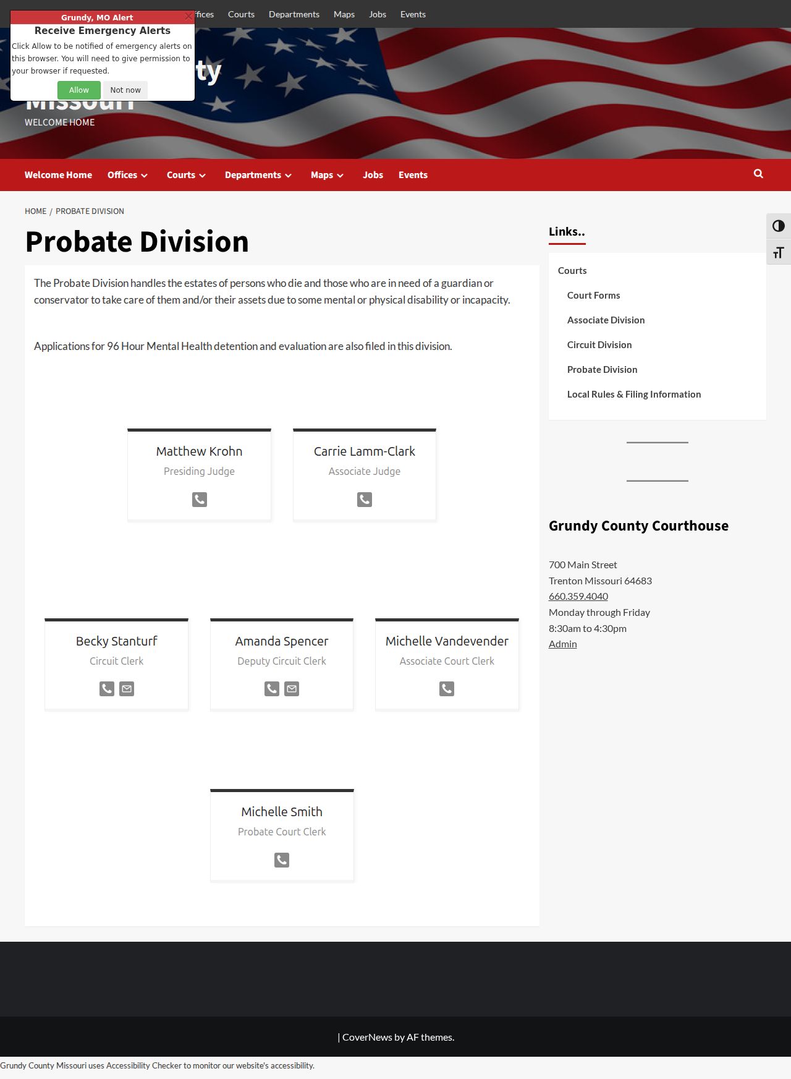This screenshot has width=791, height=1079.
Task: Click Becky Stanturf's email icon
Action: point(127,689)
